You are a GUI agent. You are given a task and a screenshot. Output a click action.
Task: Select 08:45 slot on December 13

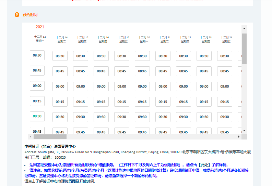(x=37, y=70)
